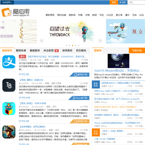Open 评测 in main navigation
Screen dimensions: 145x145
(87, 15)
